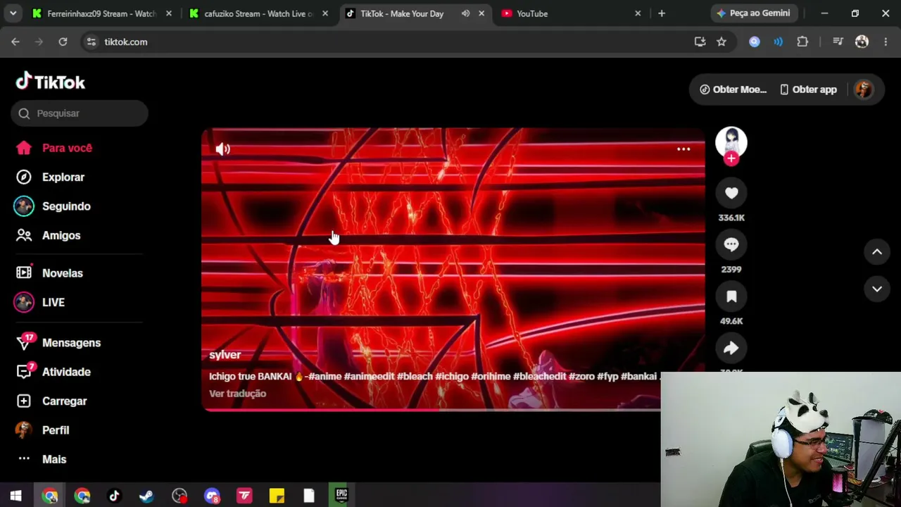Image resolution: width=901 pixels, height=507 pixels.
Task: Open Discord from the taskbar
Action: (x=212, y=496)
